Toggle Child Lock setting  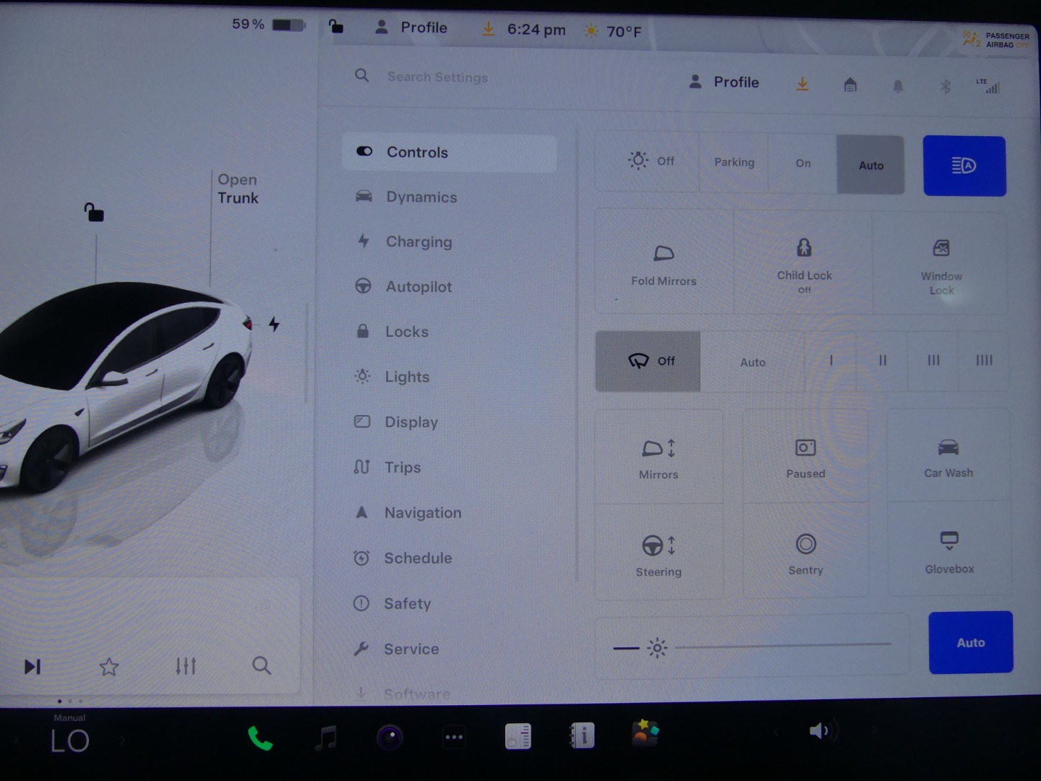coord(804,262)
